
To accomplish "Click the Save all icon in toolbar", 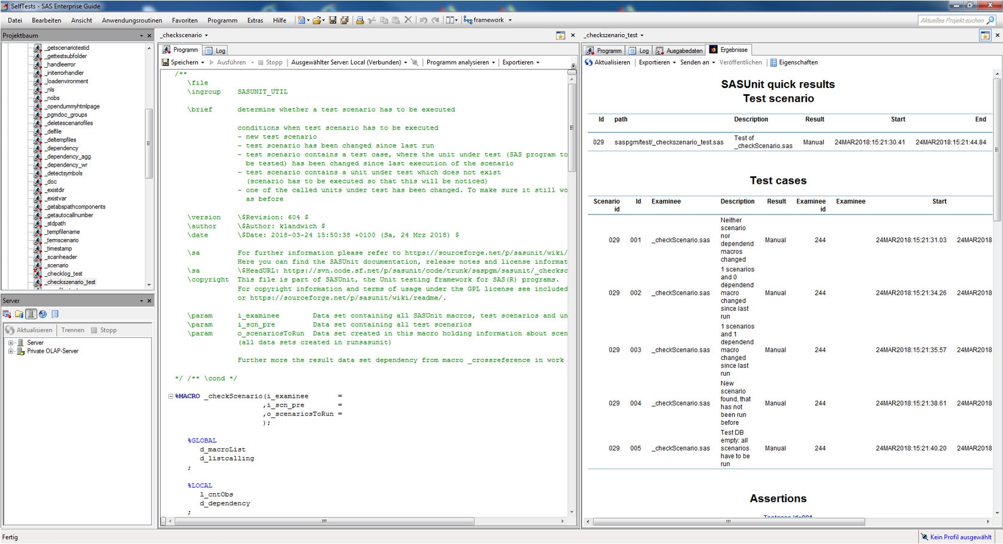I will coord(345,20).
